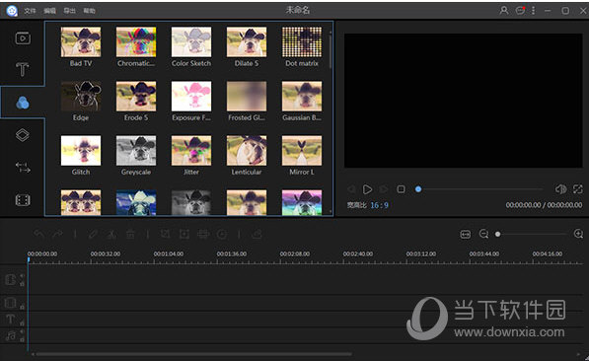Select the Greyscale filter thumbnail
This screenshot has width=589, height=361.
(136, 151)
